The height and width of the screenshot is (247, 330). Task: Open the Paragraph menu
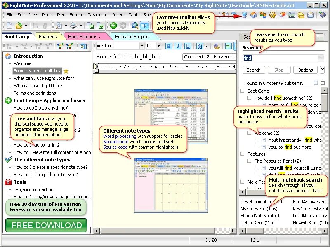pyautogui.click(x=98, y=15)
